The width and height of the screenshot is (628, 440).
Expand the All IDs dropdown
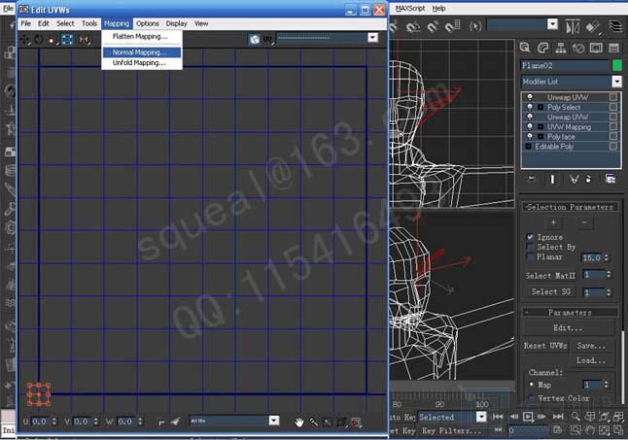tap(234, 421)
